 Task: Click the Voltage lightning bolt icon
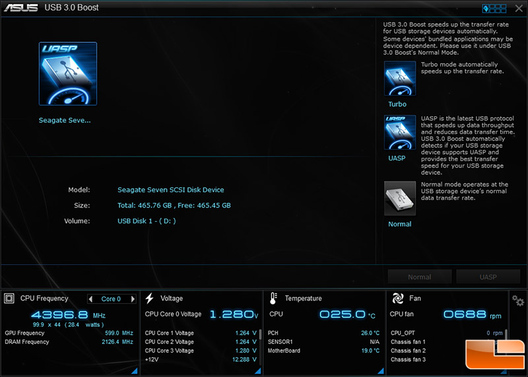click(x=150, y=298)
